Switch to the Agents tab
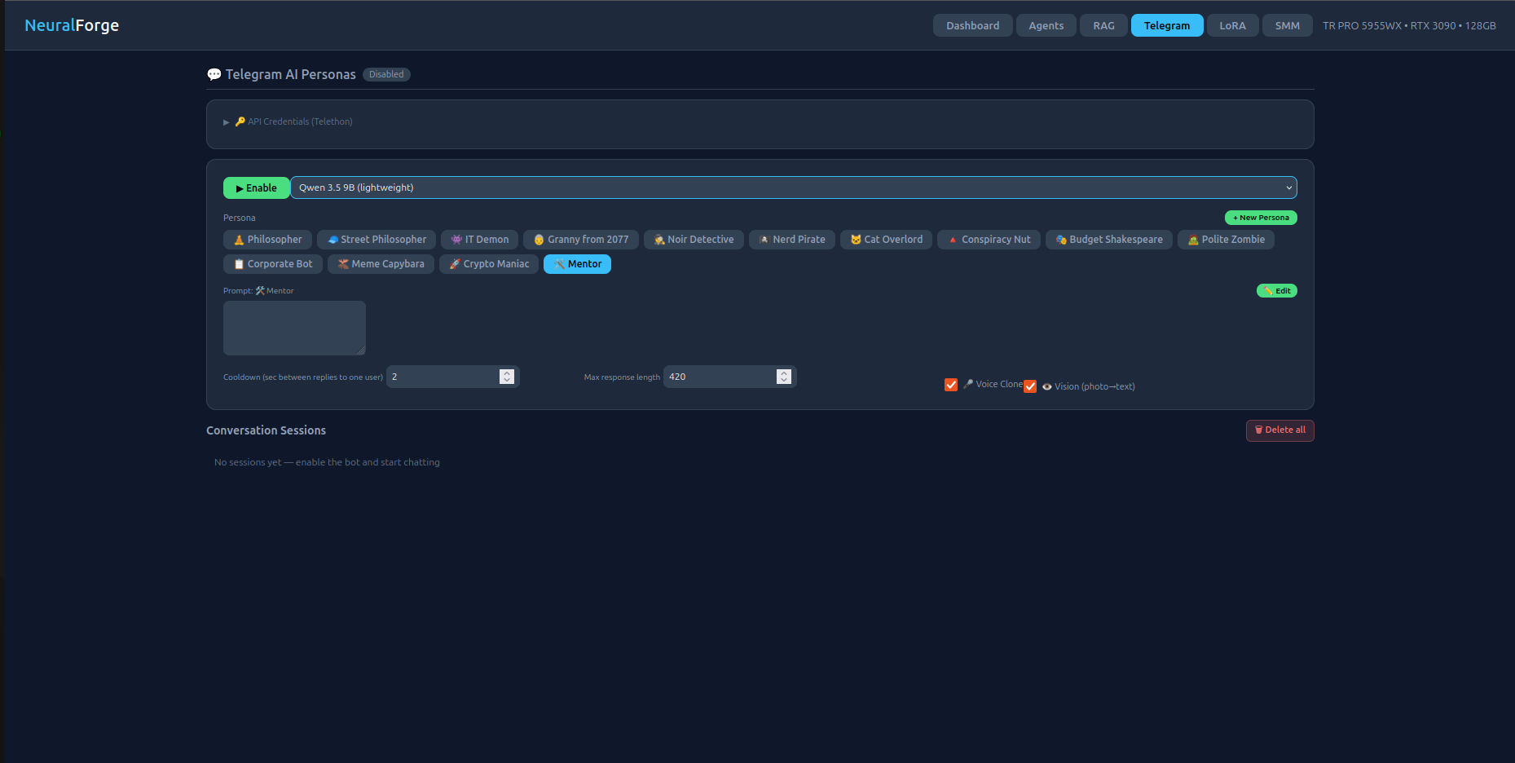This screenshot has height=763, width=1515. (1046, 25)
